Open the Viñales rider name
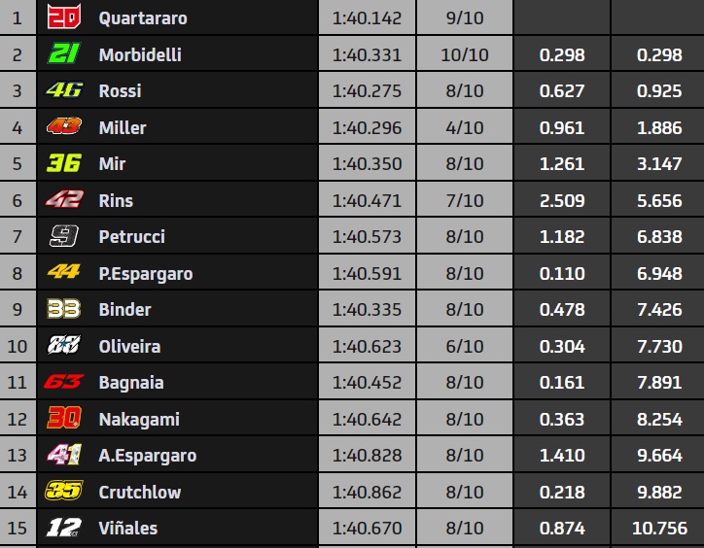This screenshot has height=548, width=704. coord(128,529)
